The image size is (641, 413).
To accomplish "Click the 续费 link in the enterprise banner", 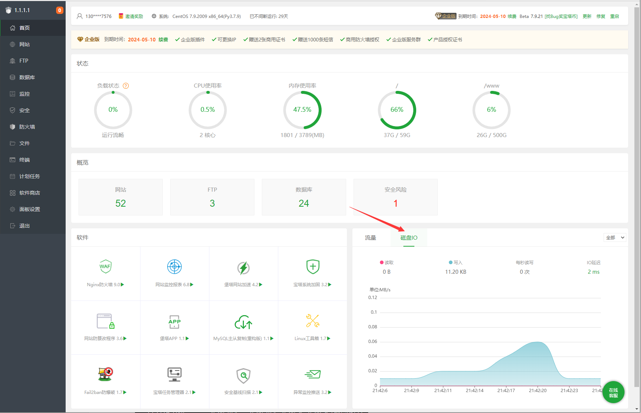I will 163,40.
